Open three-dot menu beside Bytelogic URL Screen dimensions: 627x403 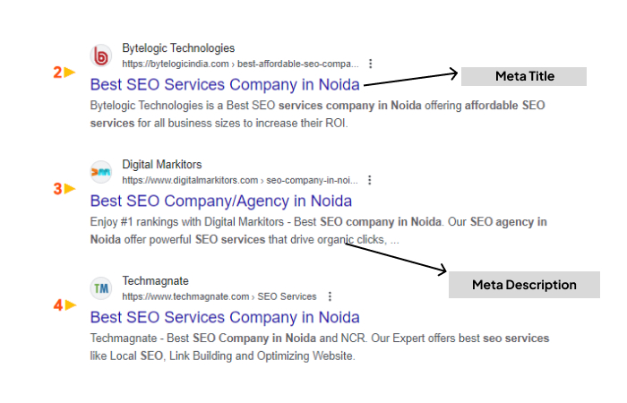coord(371,64)
